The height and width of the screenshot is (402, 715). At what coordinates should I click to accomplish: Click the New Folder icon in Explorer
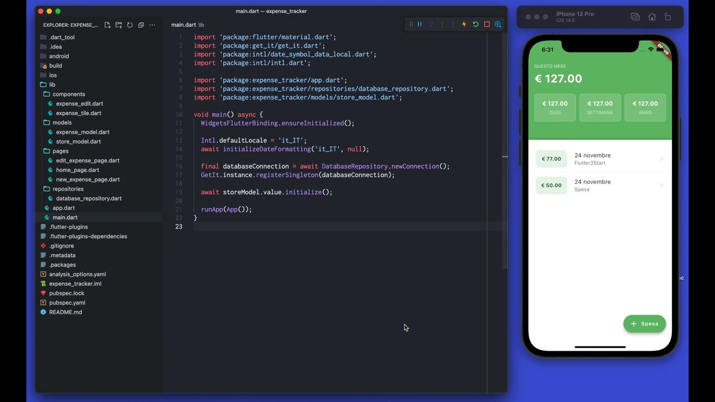click(119, 25)
